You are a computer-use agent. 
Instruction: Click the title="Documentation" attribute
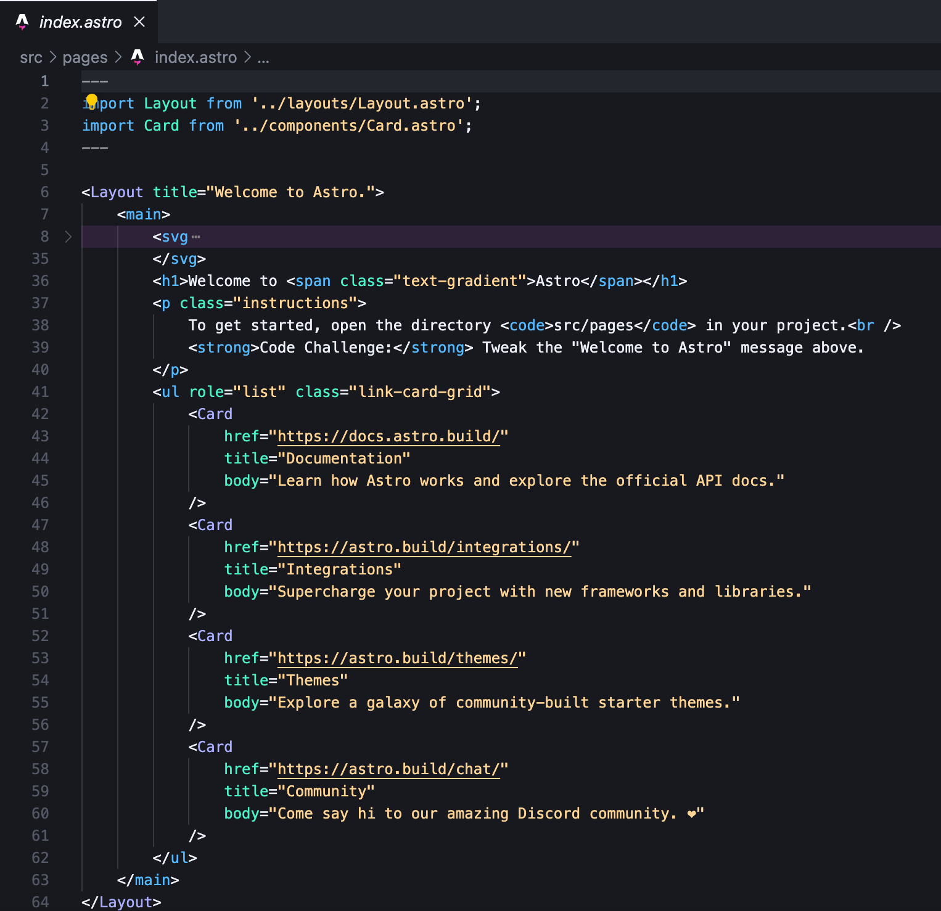coord(318,459)
